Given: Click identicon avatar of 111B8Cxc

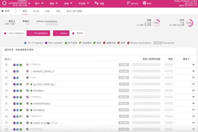Looking at the screenshot, I should click(27, 65).
